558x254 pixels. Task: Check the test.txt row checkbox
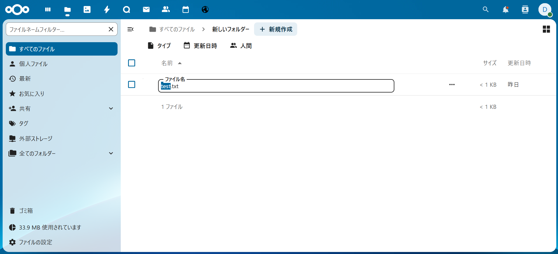pyautogui.click(x=132, y=84)
